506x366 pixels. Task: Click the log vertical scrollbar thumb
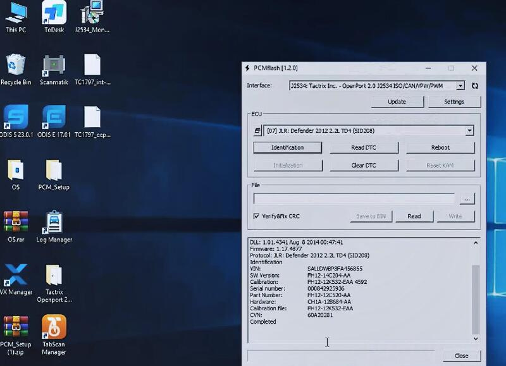[x=476, y=299]
